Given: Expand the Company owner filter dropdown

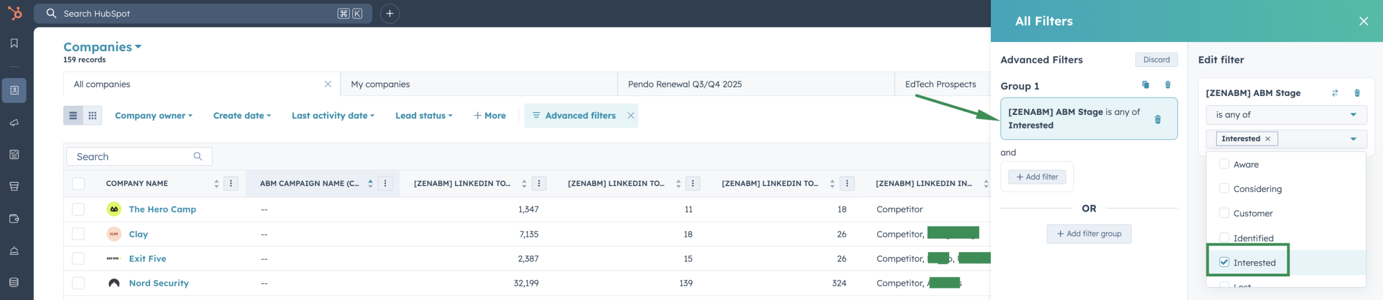Looking at the screenshot, I should click(x=153, y=115).
